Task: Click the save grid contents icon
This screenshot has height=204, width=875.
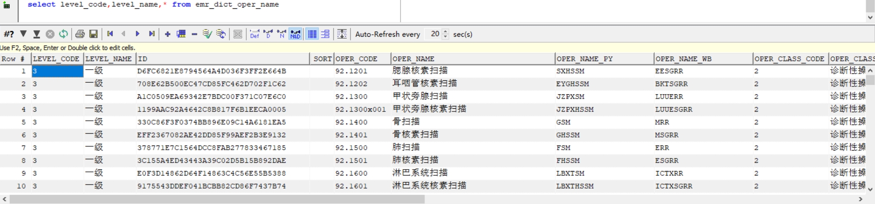Action: pyautogui.click(x=94, y=34)
